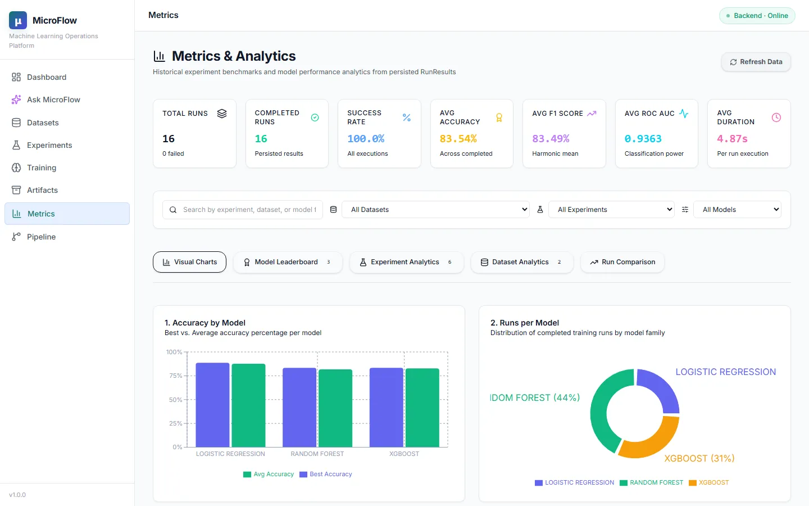The width and height of the screenshot is (809, 506).
Task: Click the Metrics bar chart sidebar icon
Action: pos(16,214)
